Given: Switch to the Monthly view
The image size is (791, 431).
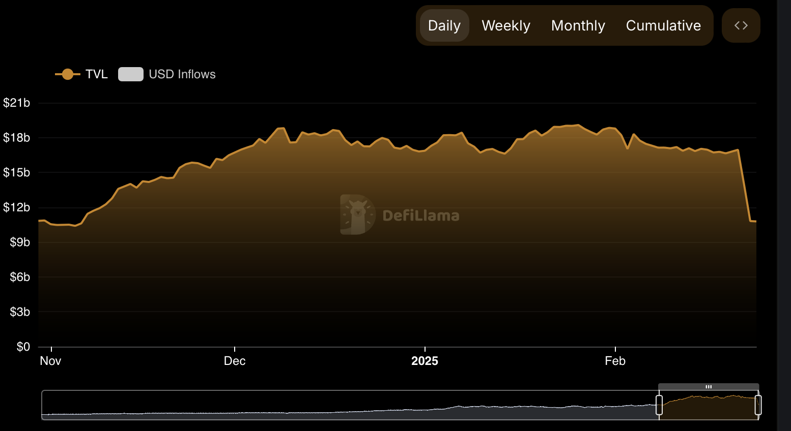Looking at the screenshot, I should [578, 25].
